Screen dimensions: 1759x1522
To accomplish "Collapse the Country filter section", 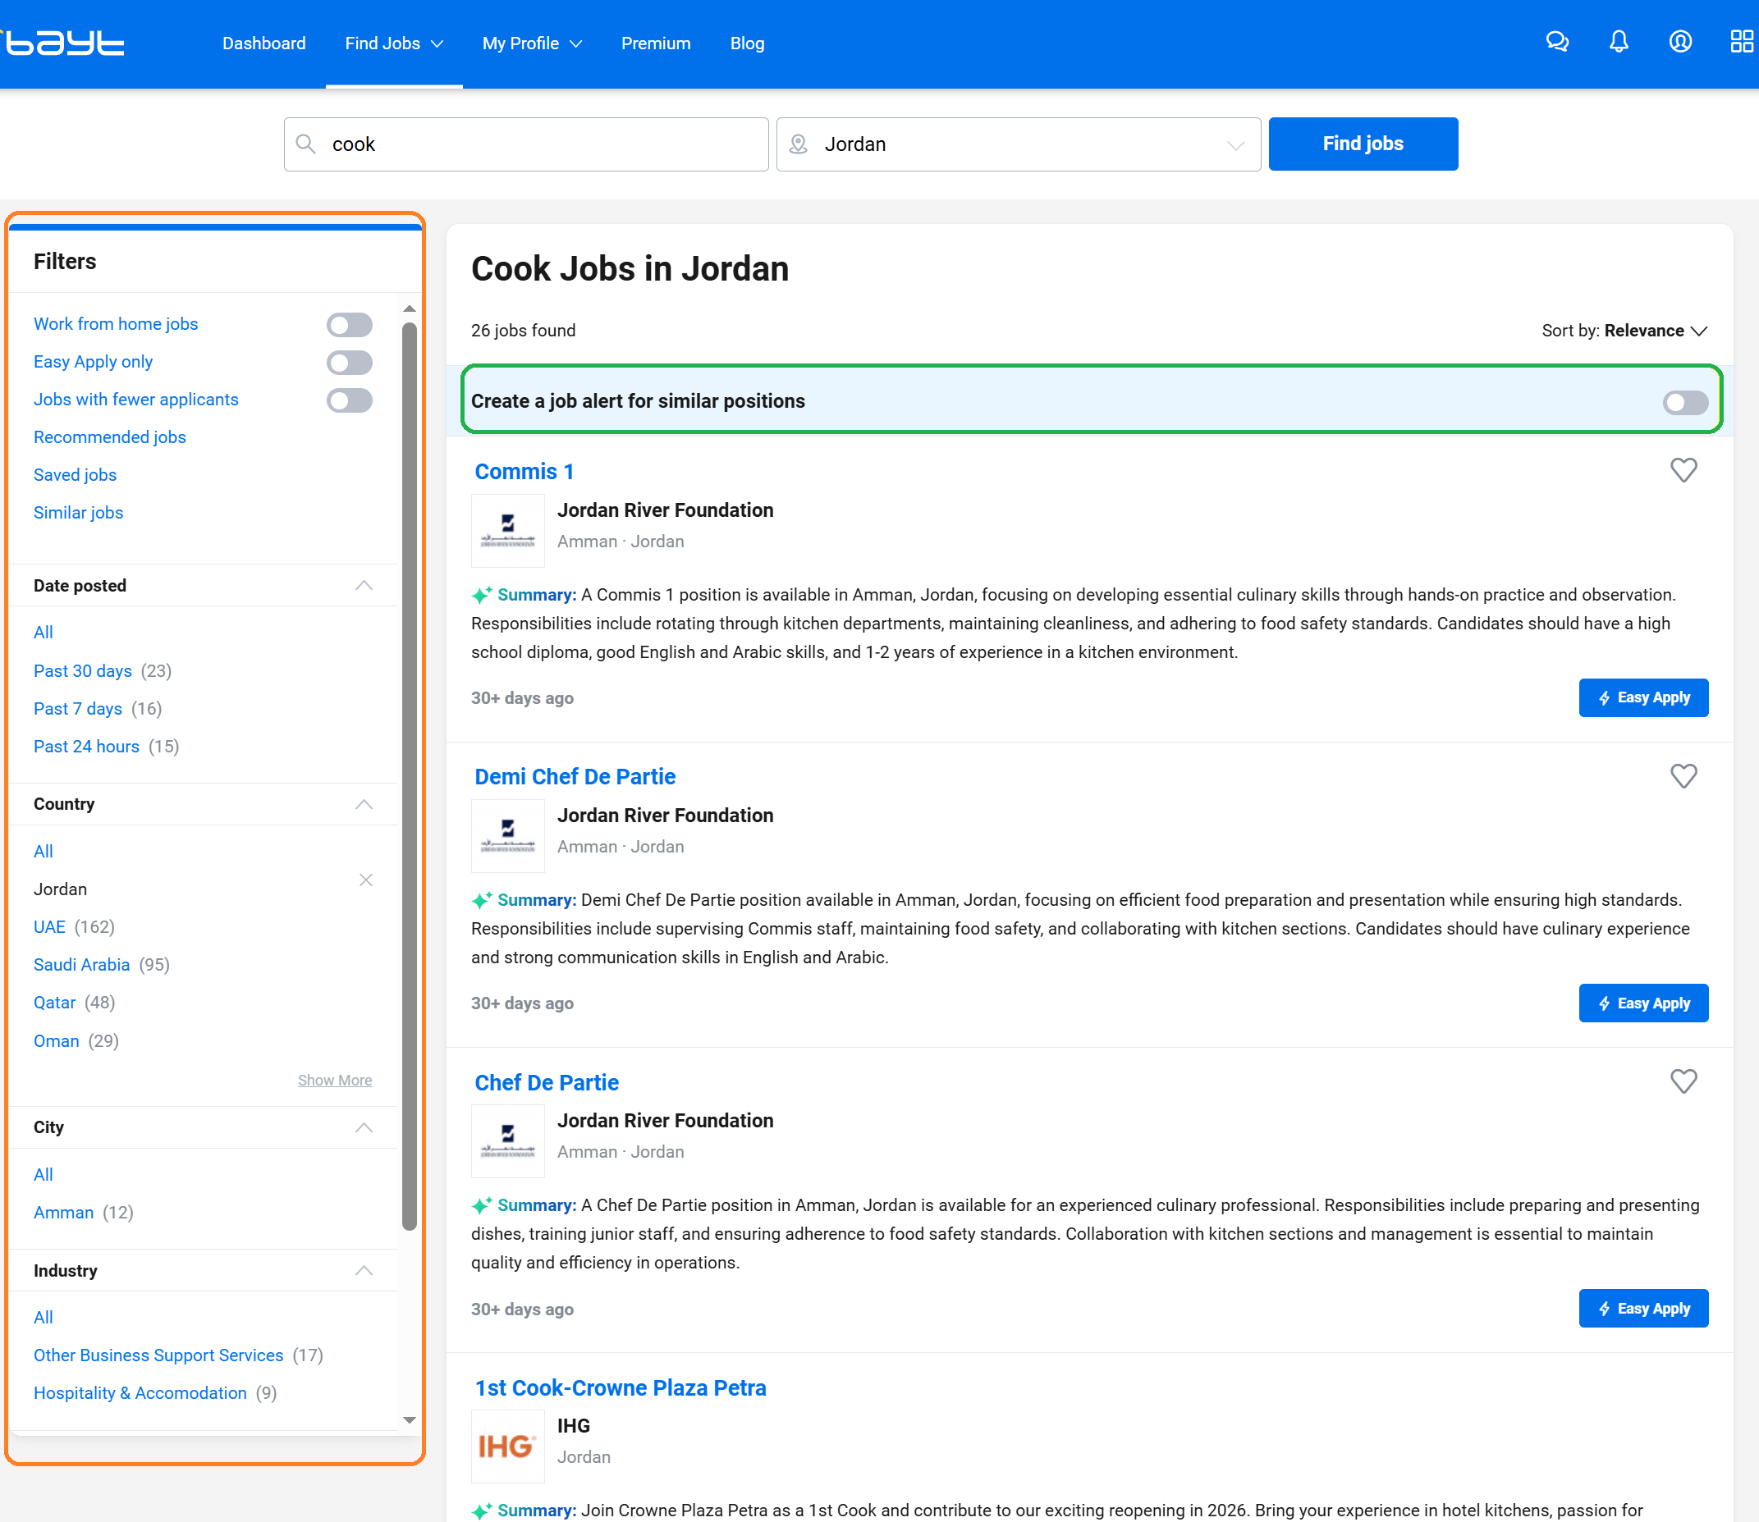I will coord(364,804).
